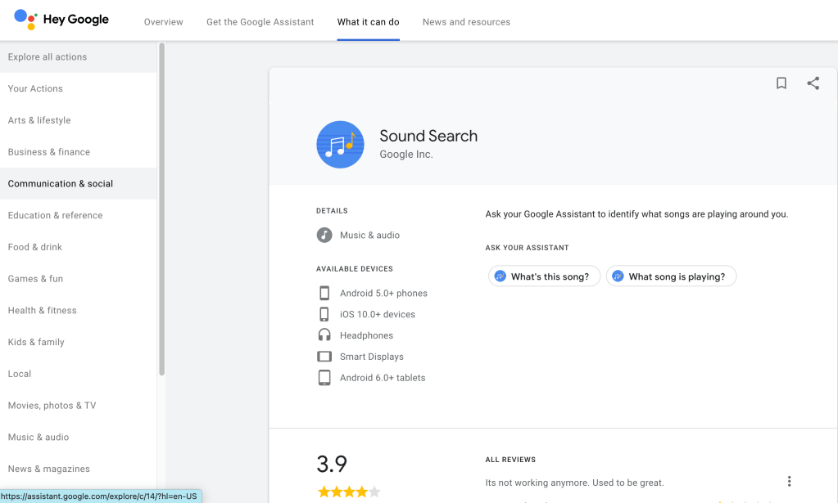Image resolution: width=838 pixels, height=503 pixels.
Task: Click the Headphones device icon
Action: tap(324, 335)
